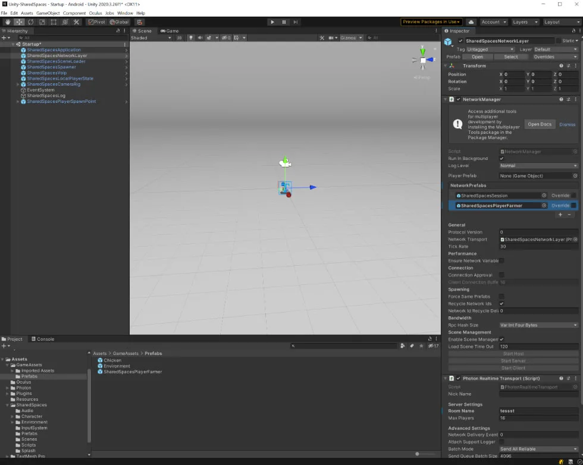
Task: Open Transform component help icon
Action: click(x=561, y=66)
